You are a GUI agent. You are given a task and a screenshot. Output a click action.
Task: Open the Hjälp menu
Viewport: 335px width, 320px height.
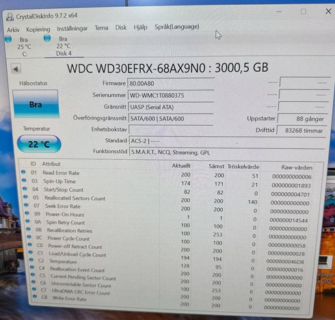tap(140, 27)
